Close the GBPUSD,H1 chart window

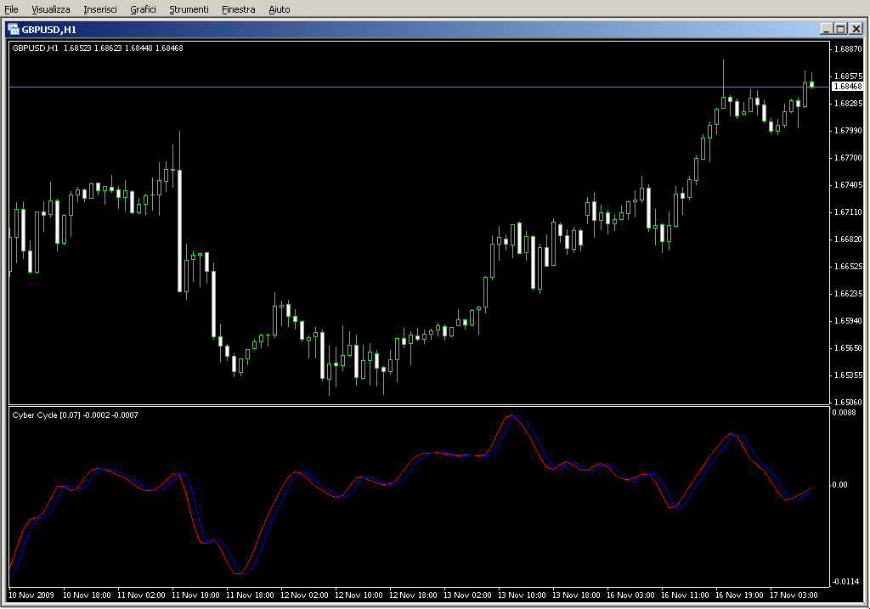click(856, 29)
